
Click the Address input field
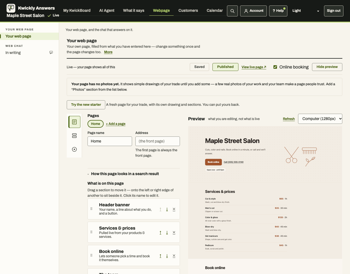[x=157, y=141]
